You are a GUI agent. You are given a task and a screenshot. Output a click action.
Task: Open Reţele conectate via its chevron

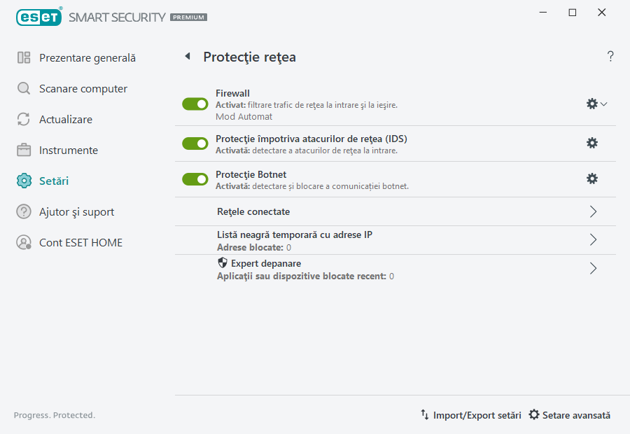(x=593, y=211)
